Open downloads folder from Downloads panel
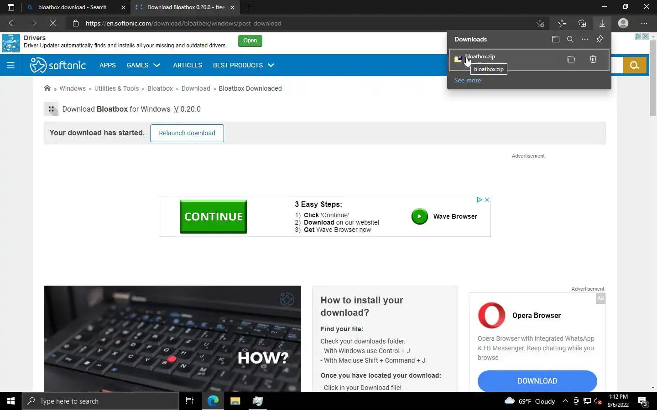Viewport: 657px width, 410px height. pos(555,39)
